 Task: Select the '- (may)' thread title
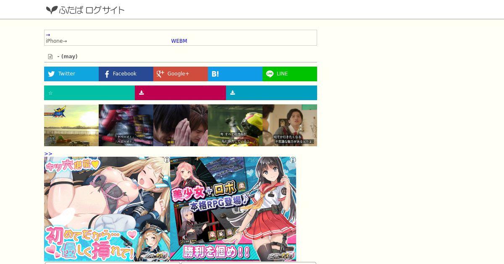[x=68, y=57]
